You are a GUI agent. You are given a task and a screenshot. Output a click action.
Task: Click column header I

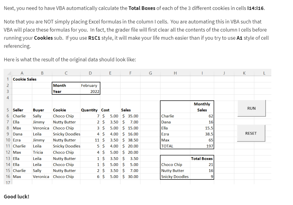tap(202, 73)
